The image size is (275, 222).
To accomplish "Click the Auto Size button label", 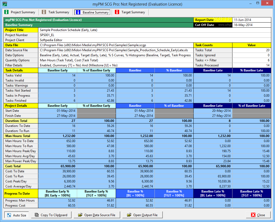I will pos(19,215).
